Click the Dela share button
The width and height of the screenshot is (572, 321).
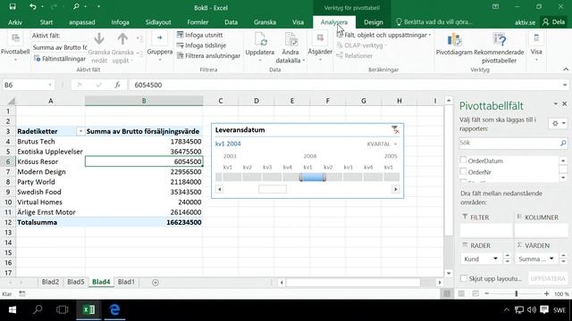pos(554,22)
